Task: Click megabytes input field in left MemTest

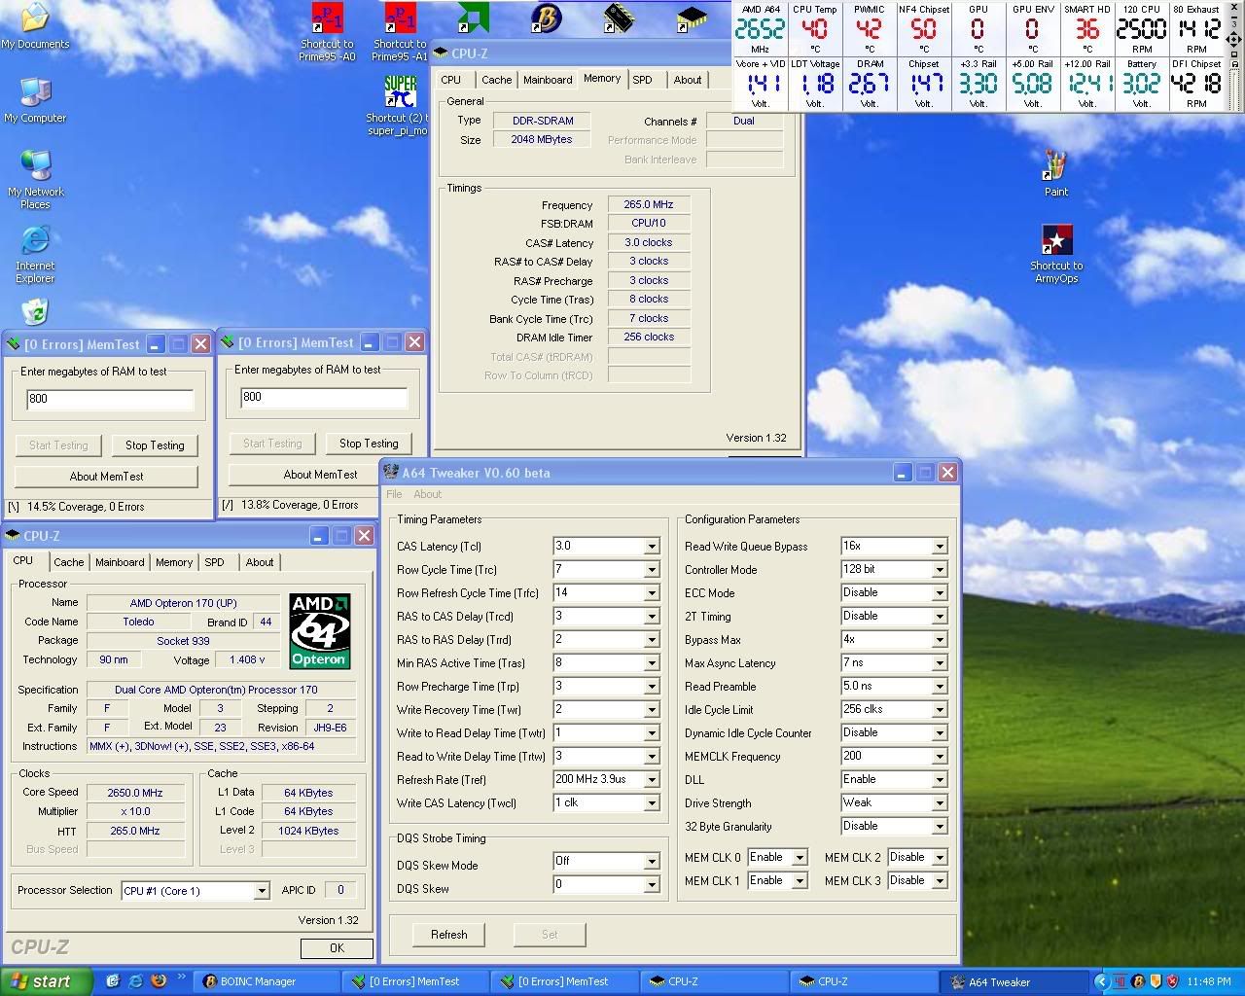Action: click(110, 399)
